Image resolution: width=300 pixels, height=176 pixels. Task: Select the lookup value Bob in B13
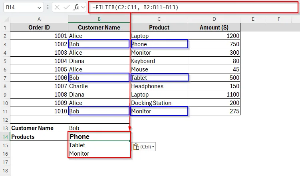99,128
